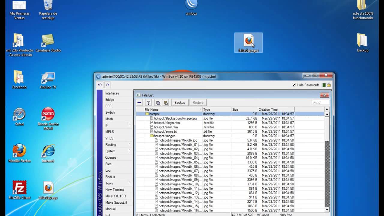The width and height of the screenshot is (384, 216).
Task: Select the Escritorio folder icon
Action: click(19, 80)
